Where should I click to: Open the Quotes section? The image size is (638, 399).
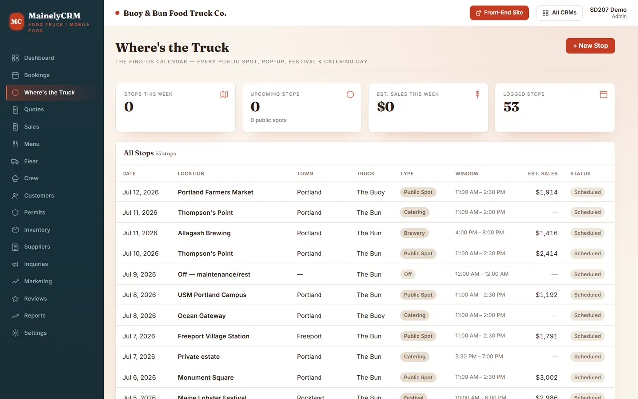(x=52, y=110)
